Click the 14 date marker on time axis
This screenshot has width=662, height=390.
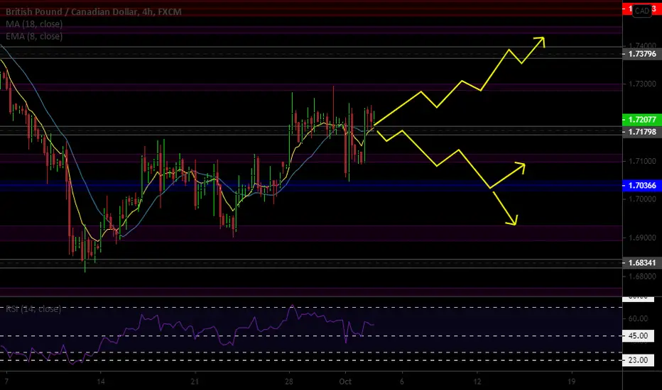[x=100, y=381]
